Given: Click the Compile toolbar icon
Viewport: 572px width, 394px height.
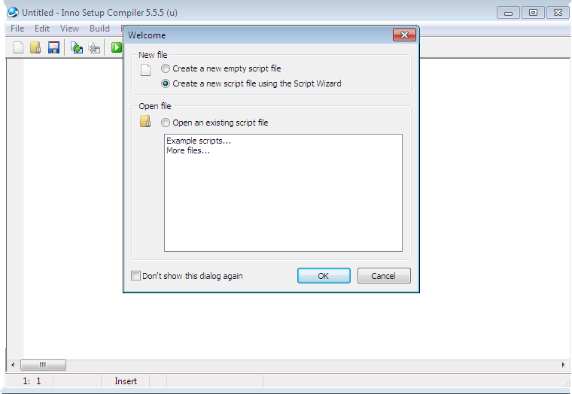Looking at the screenshot, I should (x=77, y=47).
